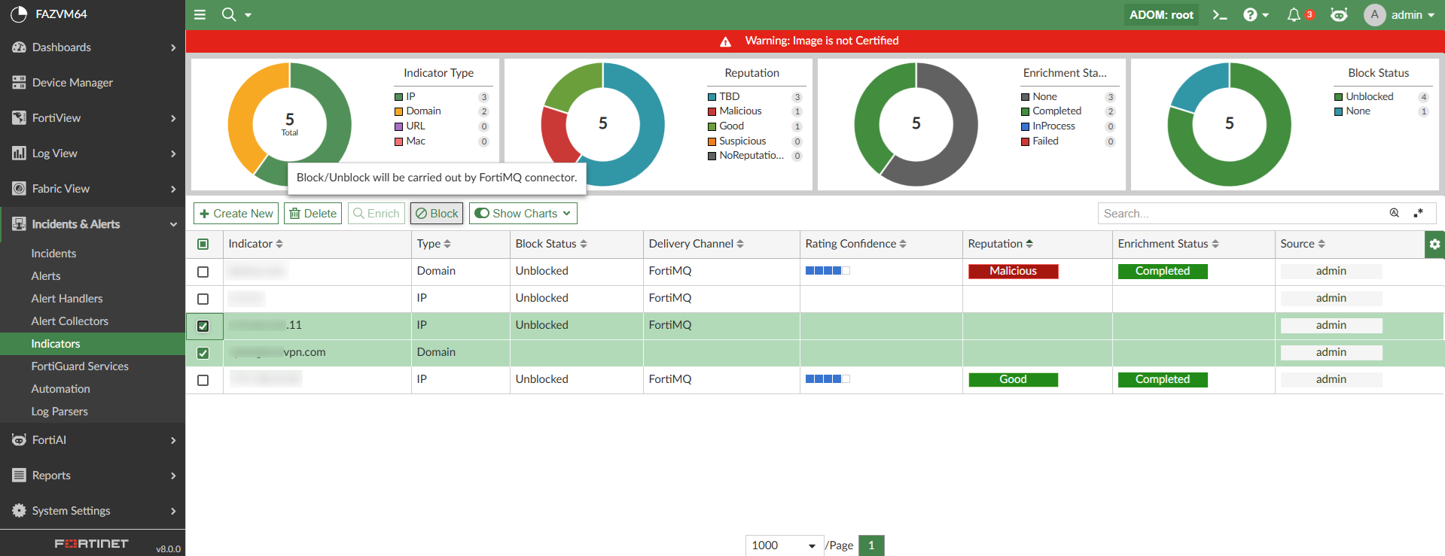Click the FortiAI assistant icon in header

(1339, 15)
